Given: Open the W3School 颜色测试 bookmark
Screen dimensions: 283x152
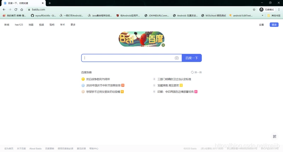Looking at the screenshot, I should pos(214,16).
